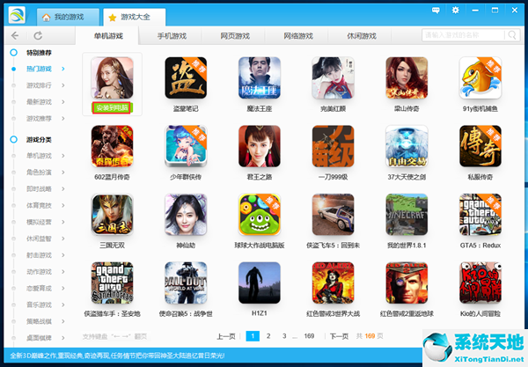The width and height of the screenshot is (528, 367).
Task: Open the San Andreas game icon
Action: pyautogui.click(x=112, y=283)
